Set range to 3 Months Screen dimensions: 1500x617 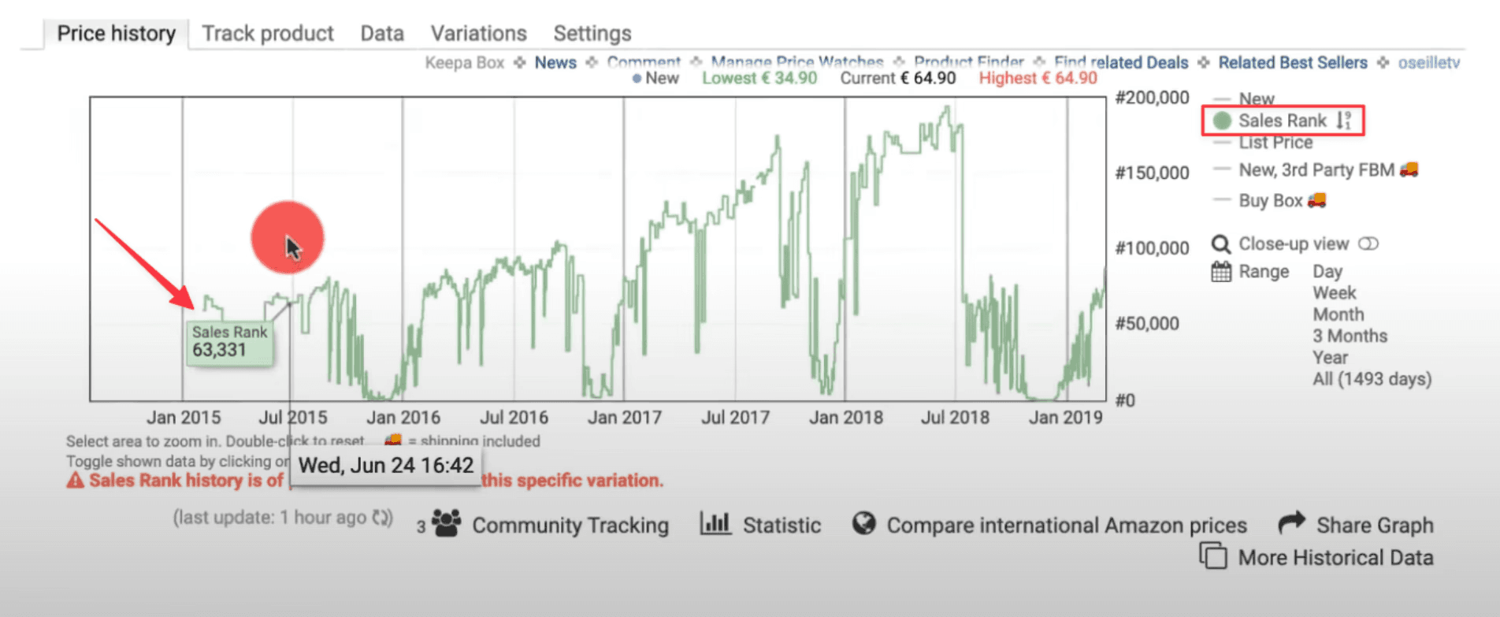[x=1350, y=336]
